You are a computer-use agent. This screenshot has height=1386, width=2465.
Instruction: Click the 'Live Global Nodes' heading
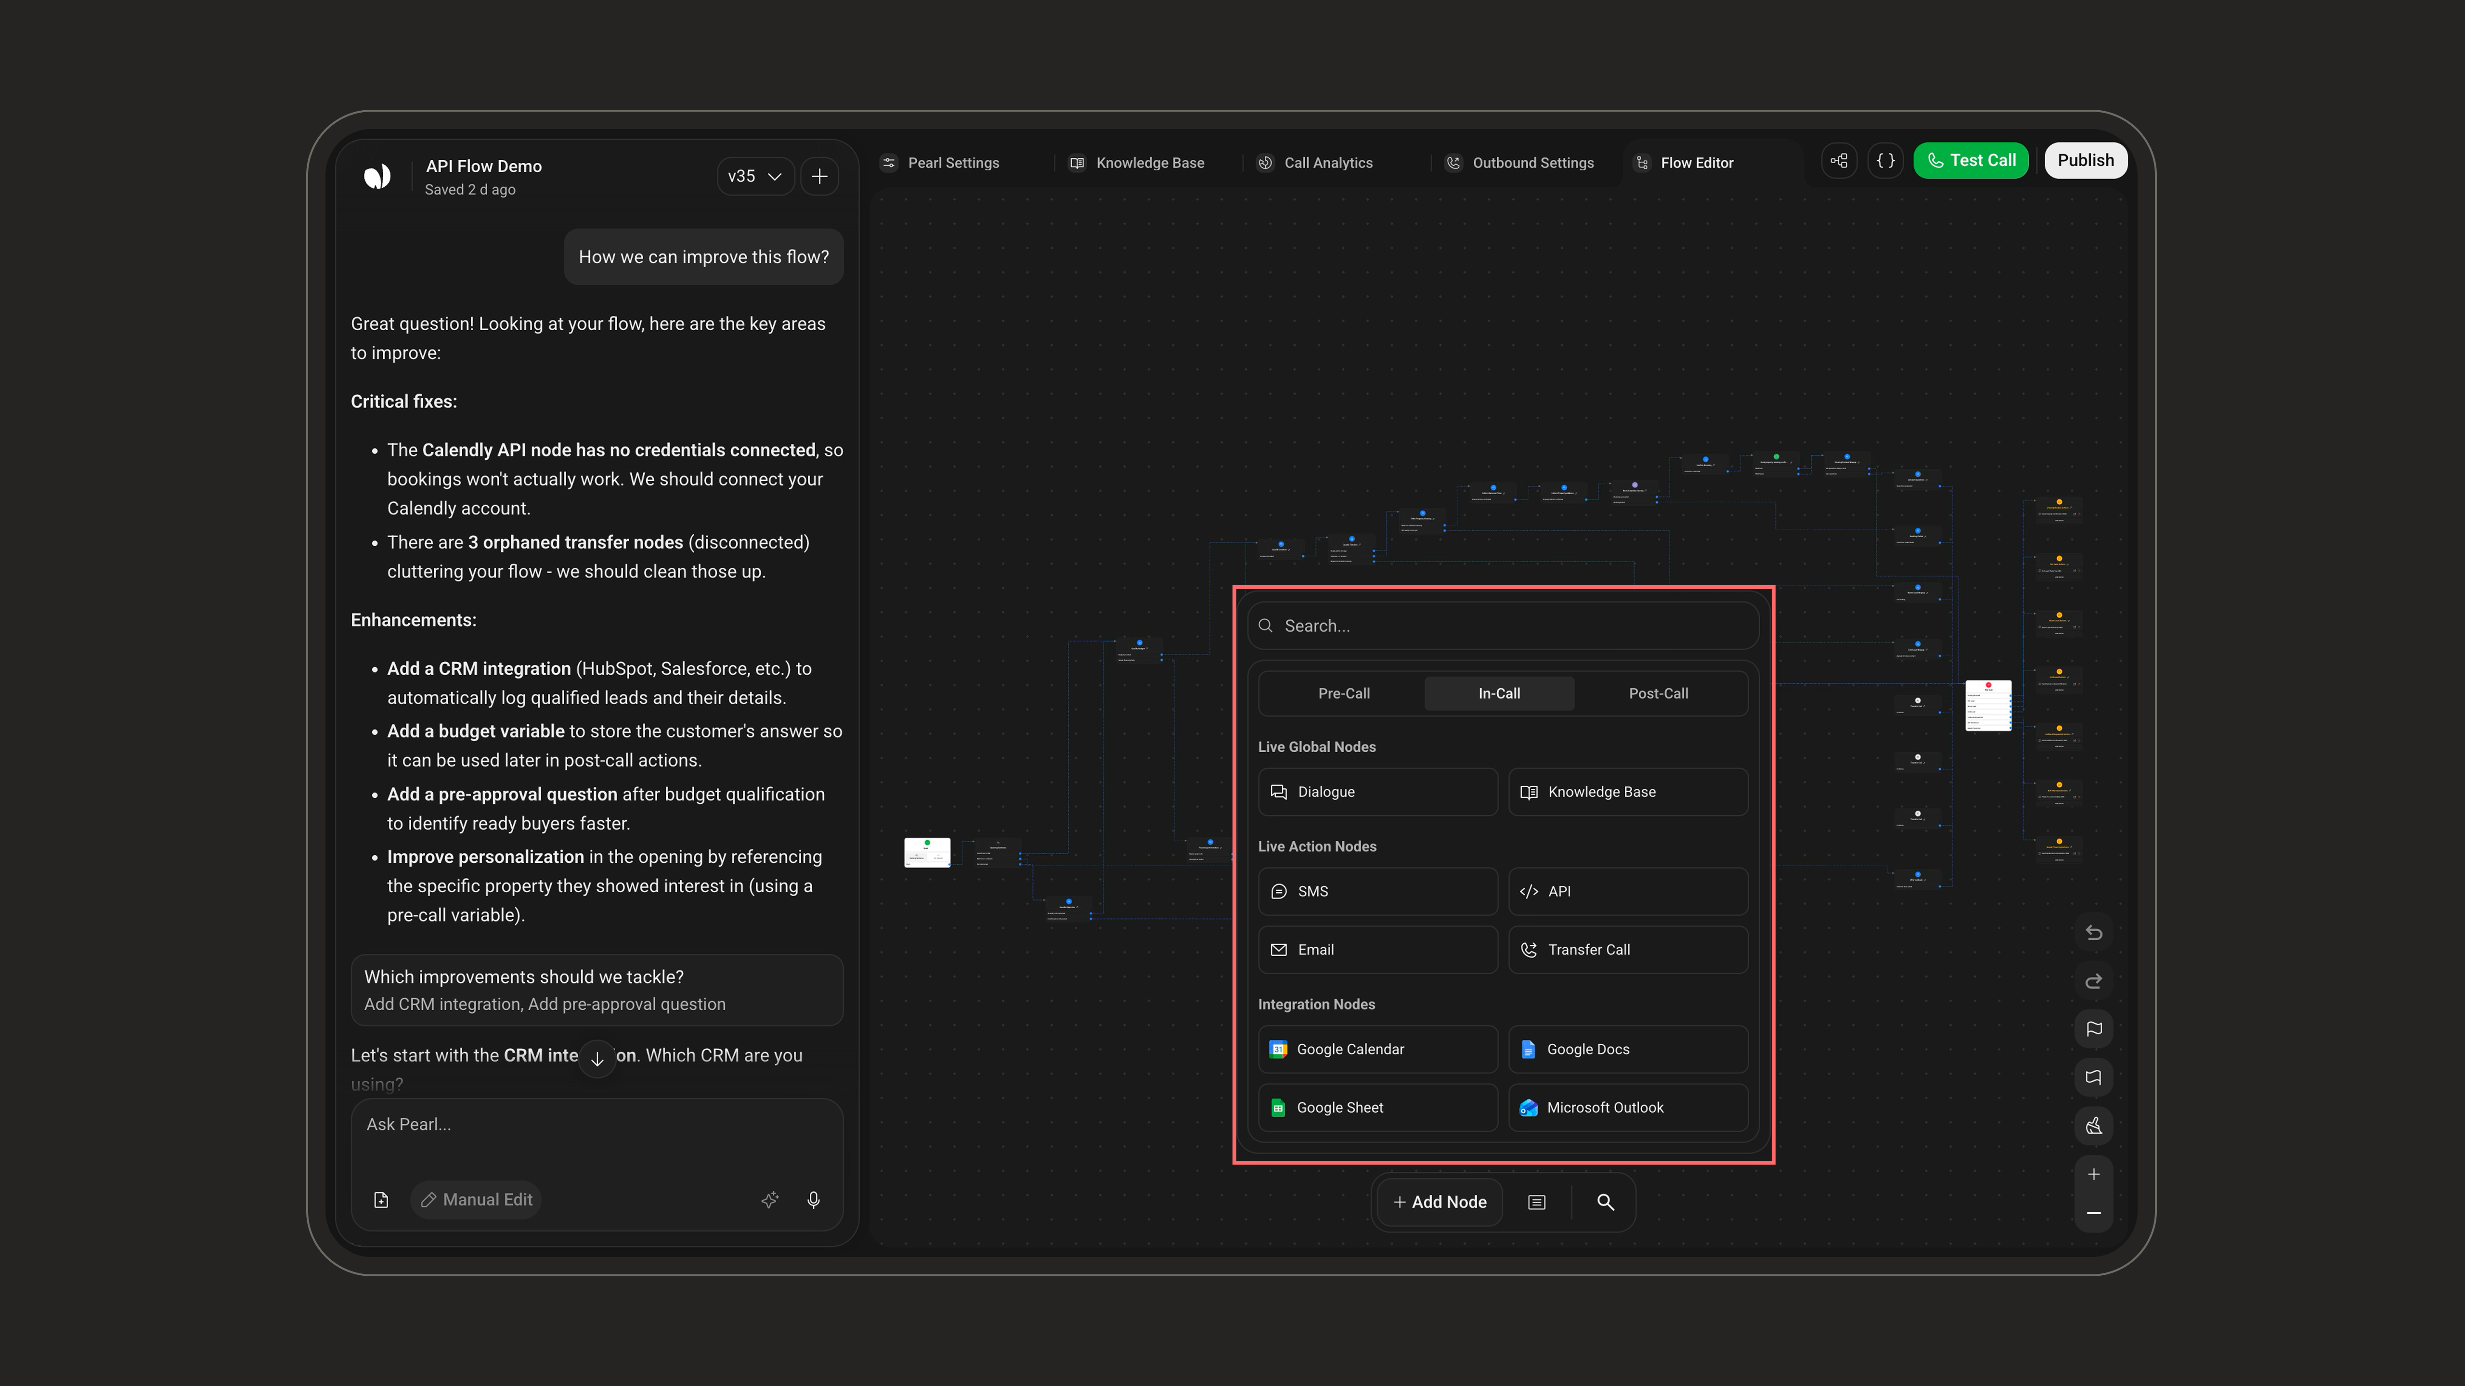pyautogui.click(x=1317, y=747)
